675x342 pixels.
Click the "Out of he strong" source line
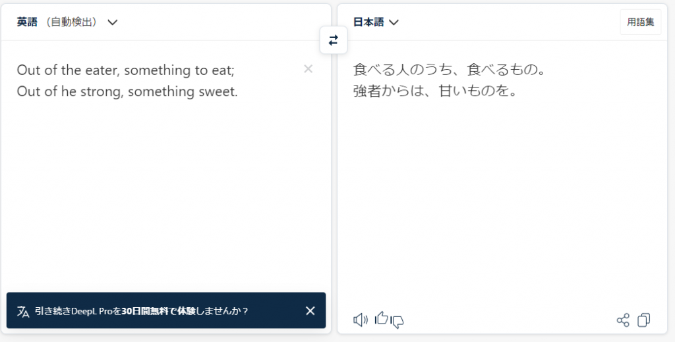[x=127, y=91]
